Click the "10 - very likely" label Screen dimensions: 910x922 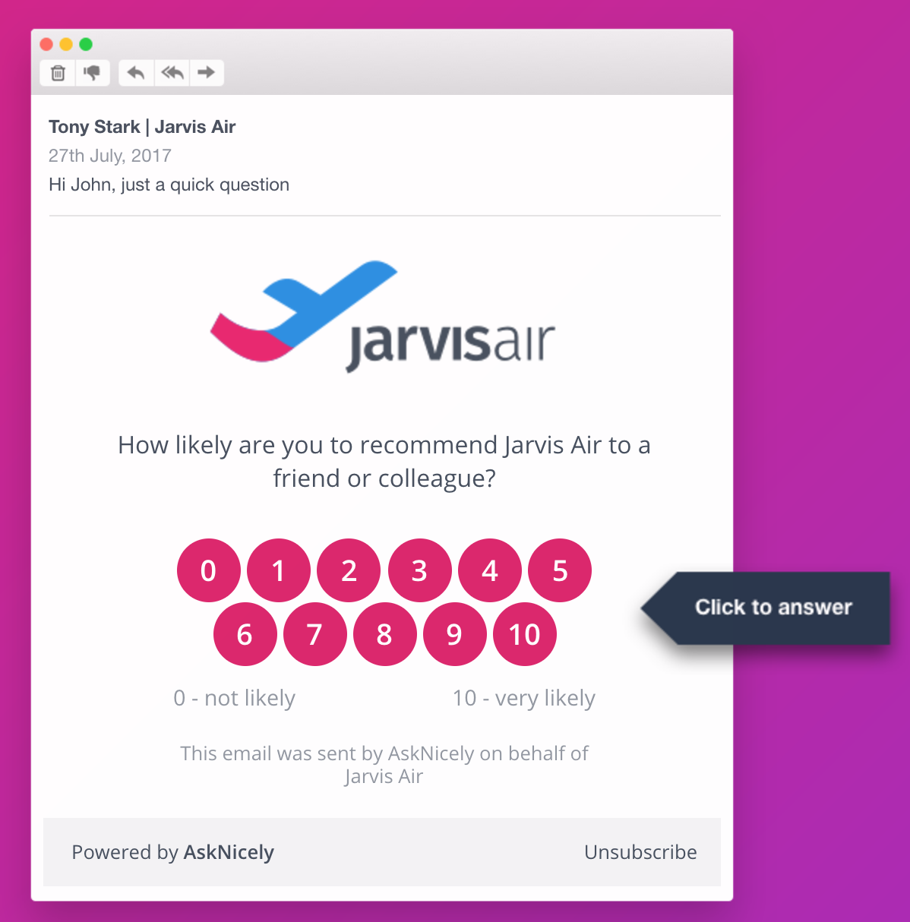pos(524,698)
